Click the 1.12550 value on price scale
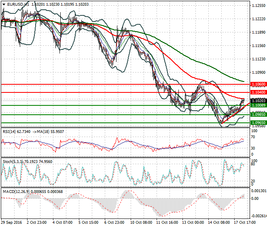Screen dimensions: 267x227 [258, 6]
